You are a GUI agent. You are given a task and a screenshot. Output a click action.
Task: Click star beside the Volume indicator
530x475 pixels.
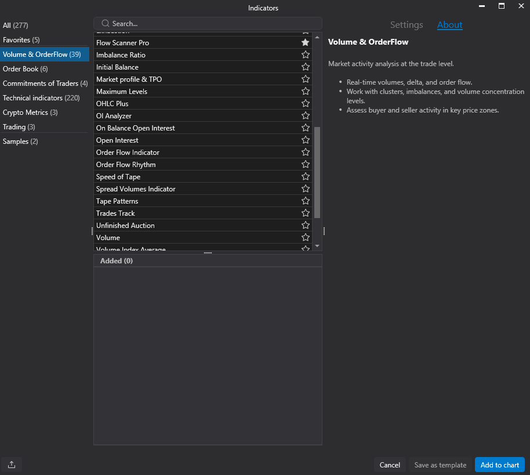305,237
